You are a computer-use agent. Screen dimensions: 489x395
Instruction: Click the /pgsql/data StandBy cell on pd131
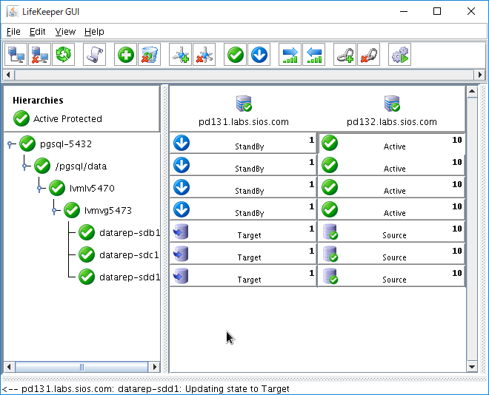[243, 165]
